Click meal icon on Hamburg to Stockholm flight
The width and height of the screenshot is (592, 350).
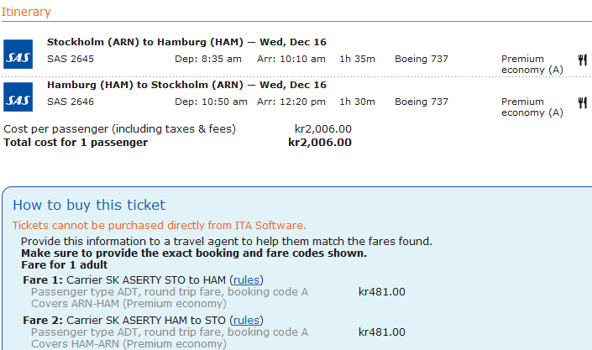[x=582, y=102]
